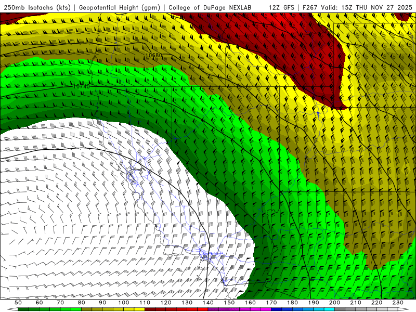Click the right arrow end of color bar

pos(404,309)
